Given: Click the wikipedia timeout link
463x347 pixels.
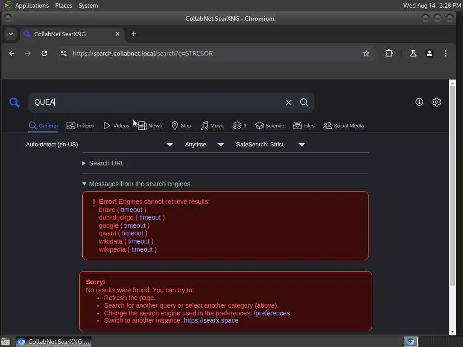Looking at the screenshot, I should tap(142, 249).
